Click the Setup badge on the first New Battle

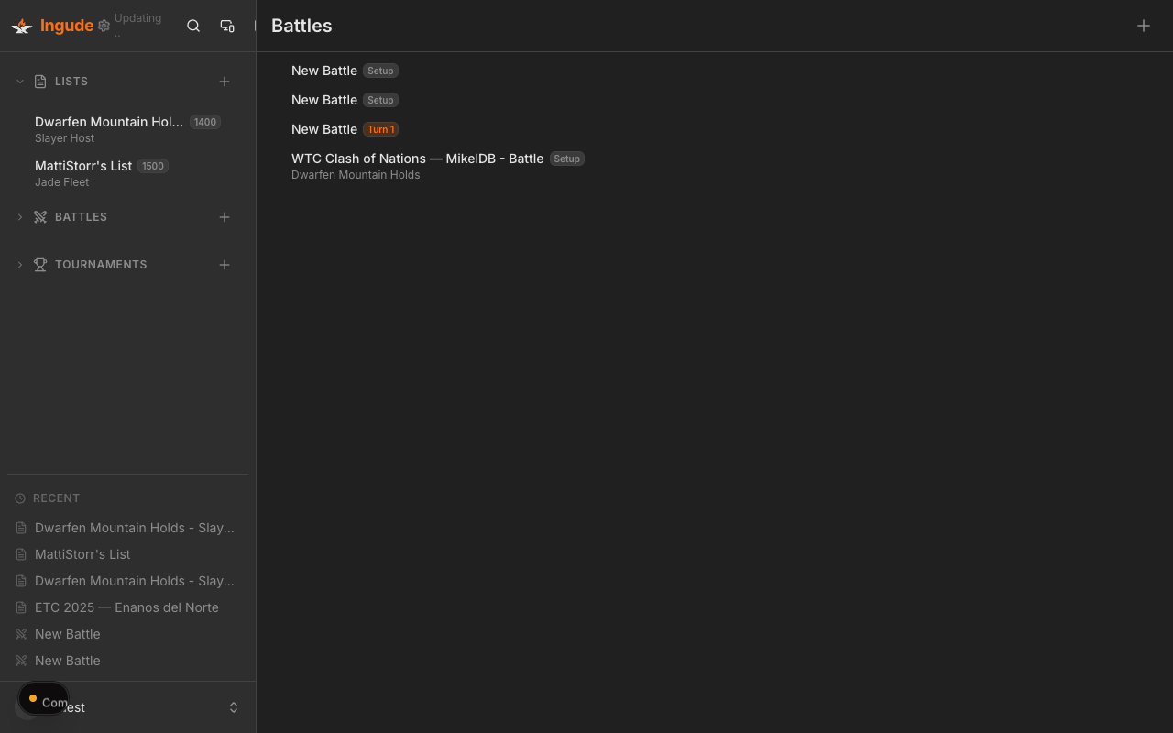pyautogui.click(x=380, y=71)
